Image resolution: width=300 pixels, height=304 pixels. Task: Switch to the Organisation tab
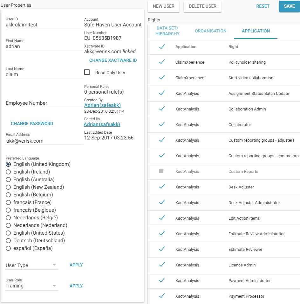210,31
